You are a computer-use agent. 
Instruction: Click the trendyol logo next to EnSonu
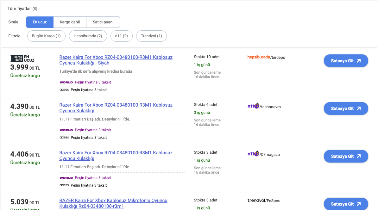click(x=256, y=201)
